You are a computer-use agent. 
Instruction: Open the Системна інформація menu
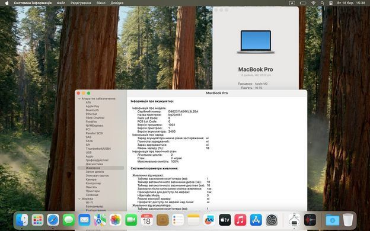pyautogui.click(x=33, y=3)
